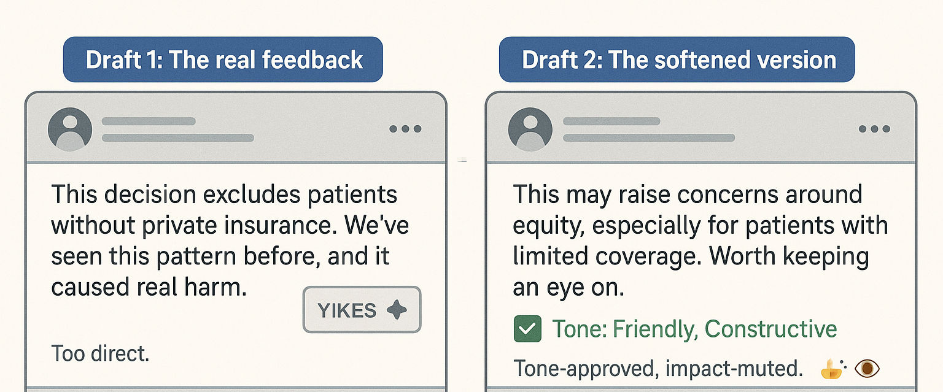
Task: Open the three-dot menu on Draft 2 card
Action: tap(874, 129)
